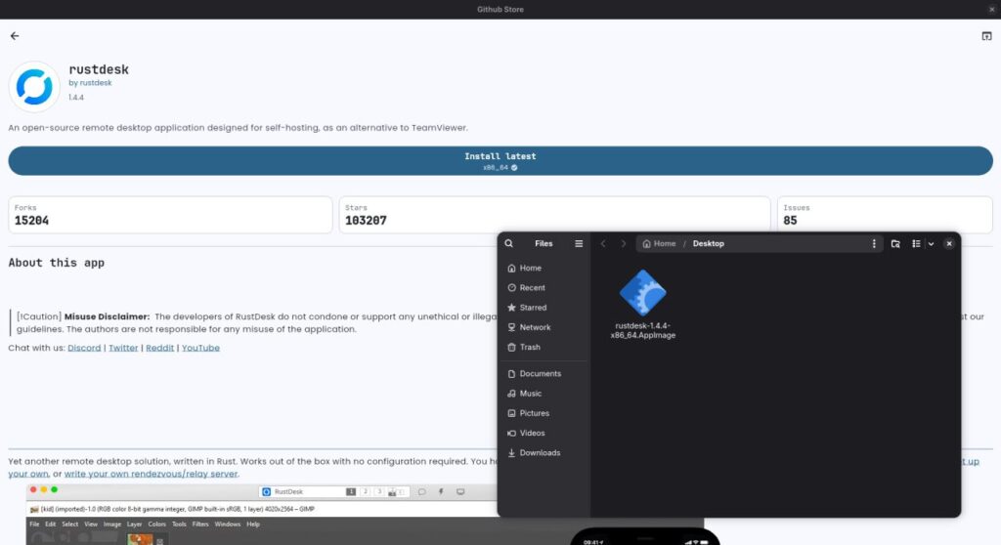Image resolution: width=1001 pixels, height=545 pixels.
Task: Switch Files to list view icon
Action: (916, 243)
